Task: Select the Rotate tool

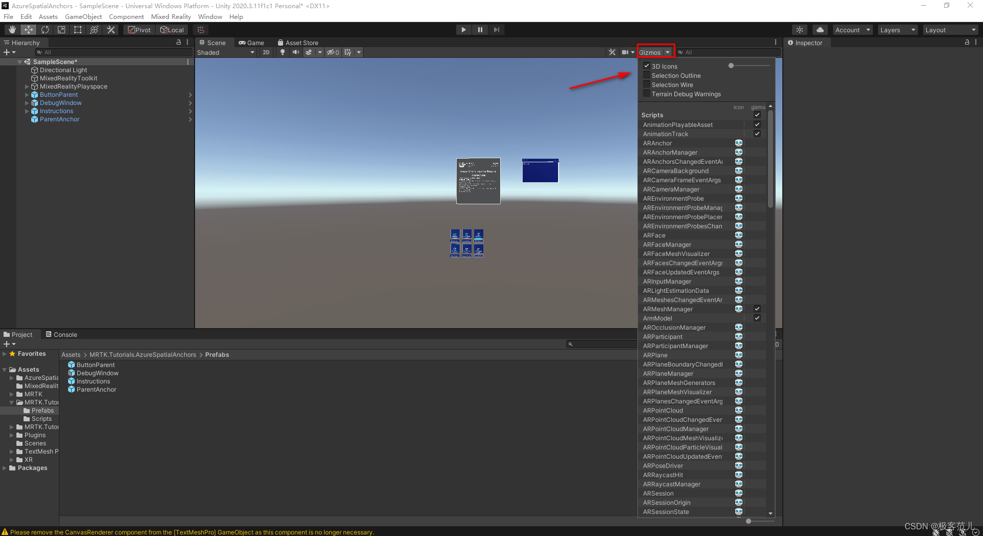Action: click(x=45, y=30)
